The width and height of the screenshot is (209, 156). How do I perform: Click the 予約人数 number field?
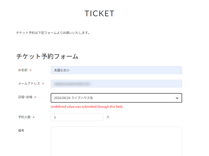pyautogui.click(x=77, y=117)
